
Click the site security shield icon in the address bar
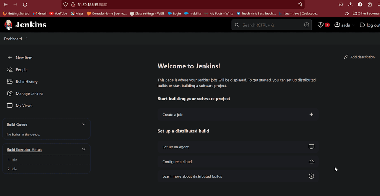[65, 4]
